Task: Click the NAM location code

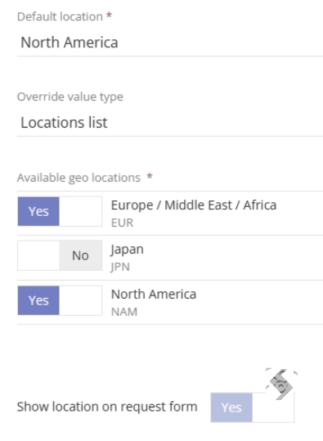Action: (124, 312)
